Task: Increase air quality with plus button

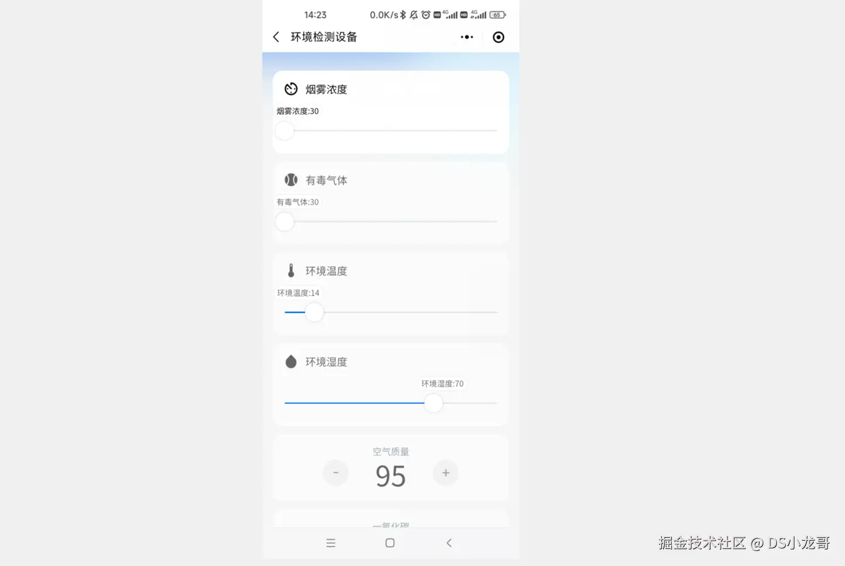Action: coord(445,473)
